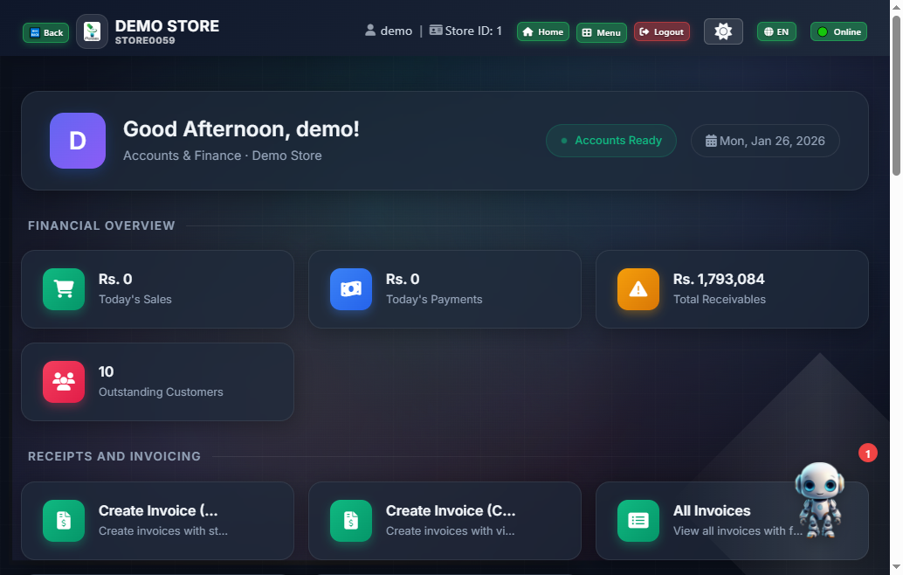Viewport: 903px width, 575px height.
Task: Click the 'FINANCIAL OVERVIEW' section heading
Action: 101,225
